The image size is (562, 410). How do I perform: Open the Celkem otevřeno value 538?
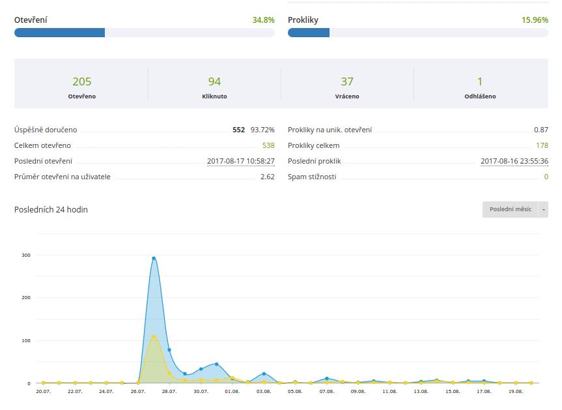(268, 145)
